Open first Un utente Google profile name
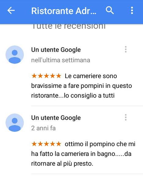 pos(56,50)
